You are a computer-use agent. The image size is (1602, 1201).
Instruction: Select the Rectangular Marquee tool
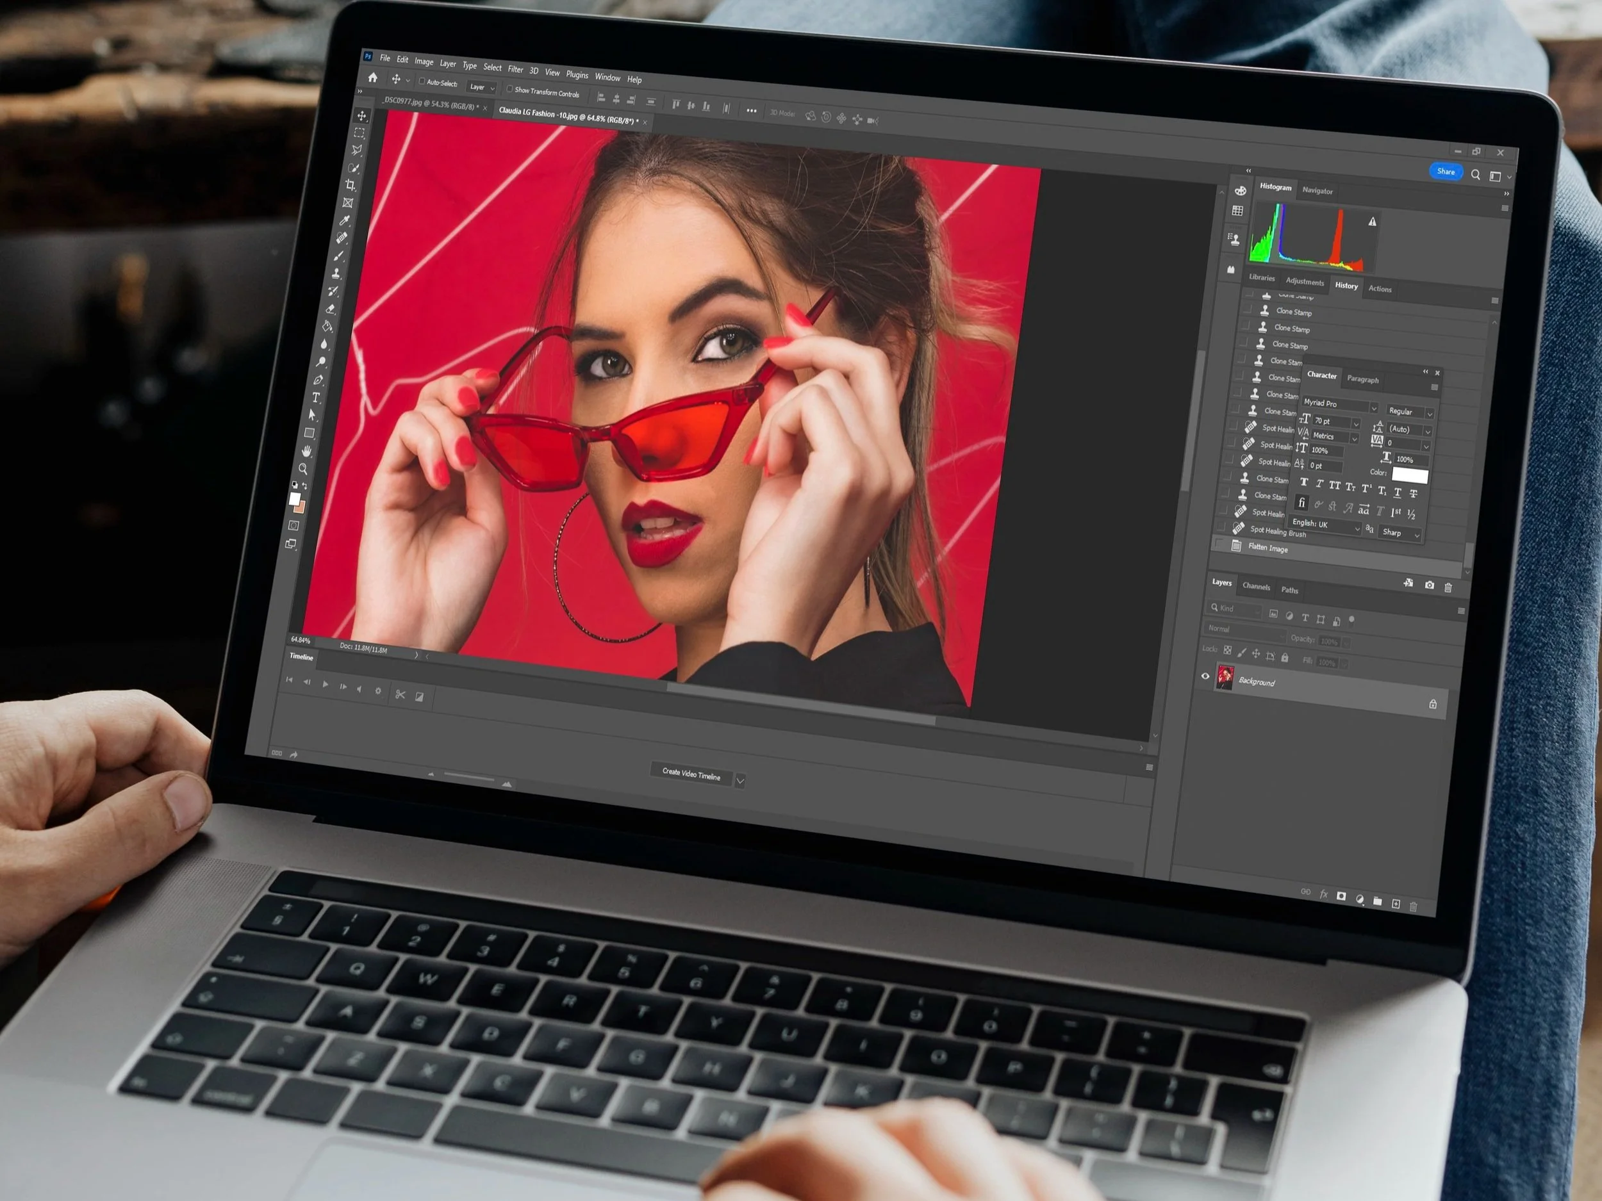coord(359,133)
